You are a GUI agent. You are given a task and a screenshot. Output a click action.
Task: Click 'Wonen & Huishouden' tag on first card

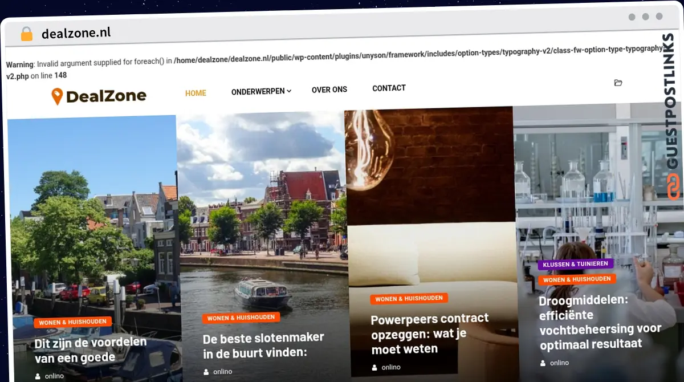(72, 322)
